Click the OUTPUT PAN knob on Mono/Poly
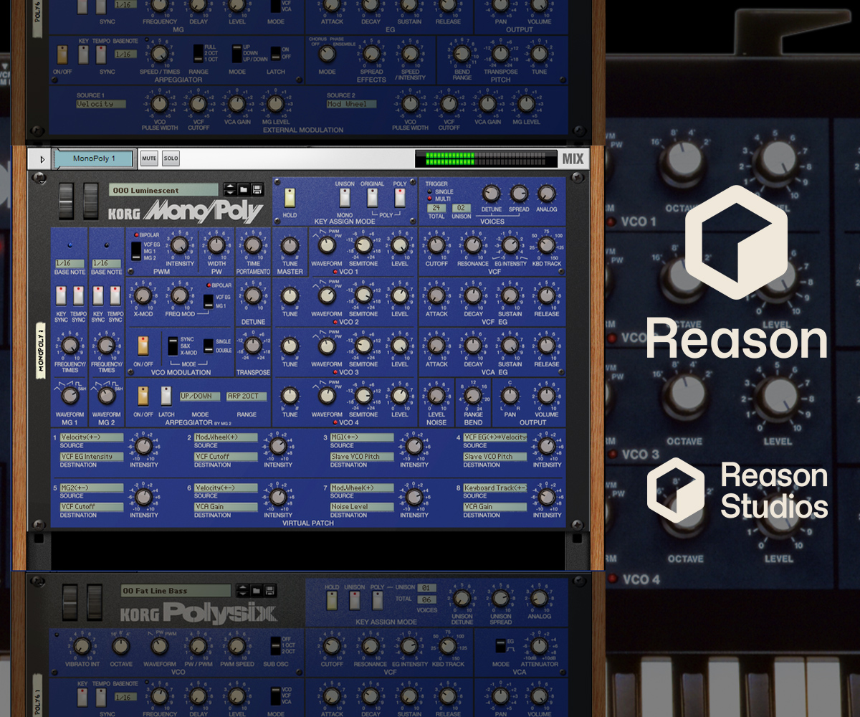Image resolution: width=860 pixels, height=717 pixels. coord(510,397)
